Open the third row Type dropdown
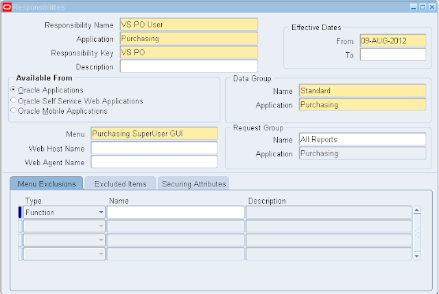 point(64,240)
